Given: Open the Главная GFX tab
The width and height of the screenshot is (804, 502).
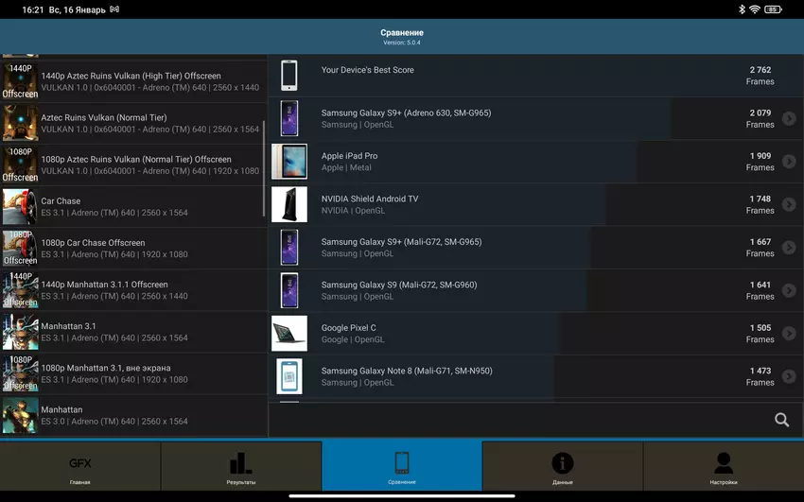Looking at the screenshot, I should [80, 466].
